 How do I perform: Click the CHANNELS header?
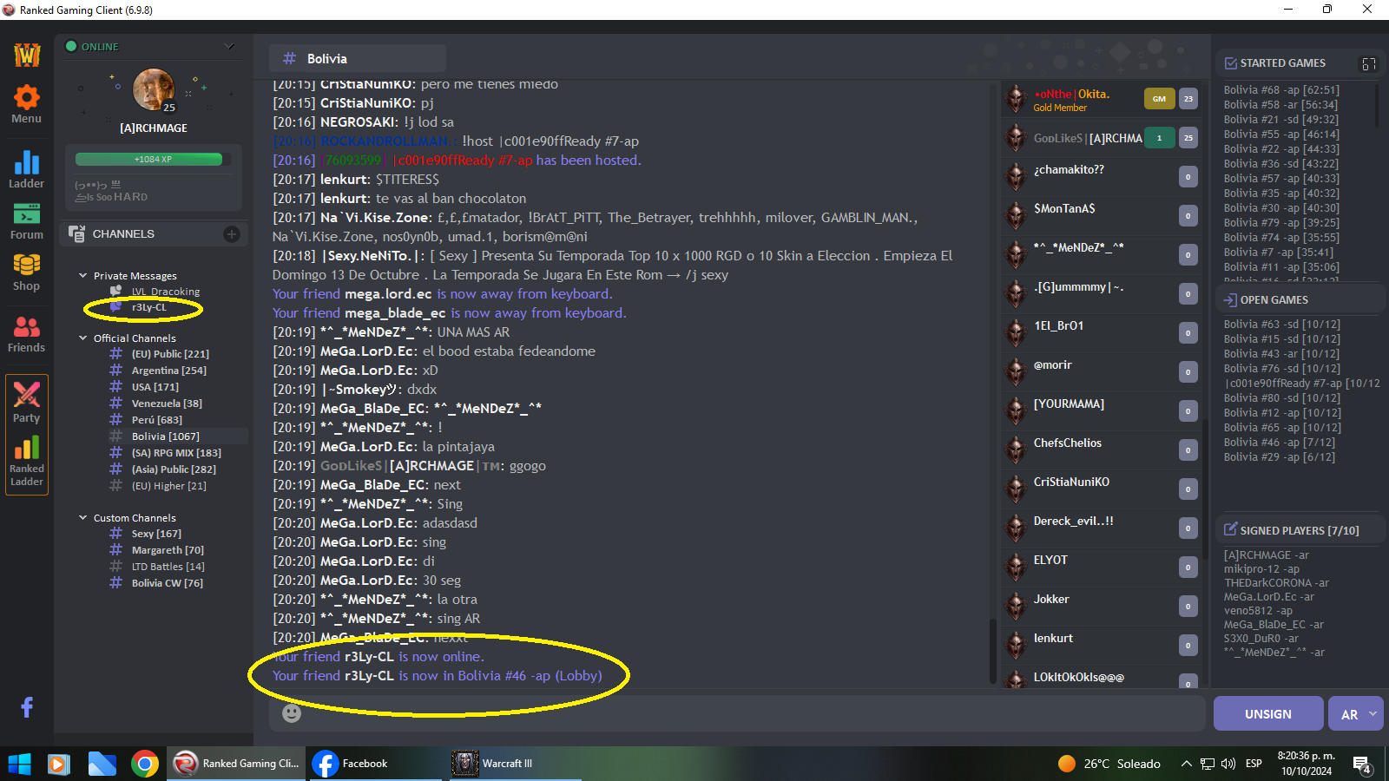pos(123,234)
